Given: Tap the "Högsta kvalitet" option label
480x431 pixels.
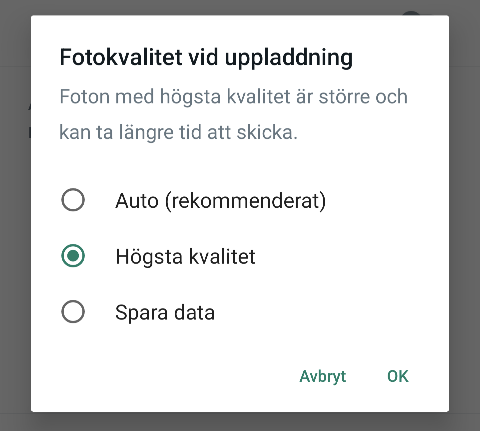Looking at the screenshot, I should (x=185, y=257).
